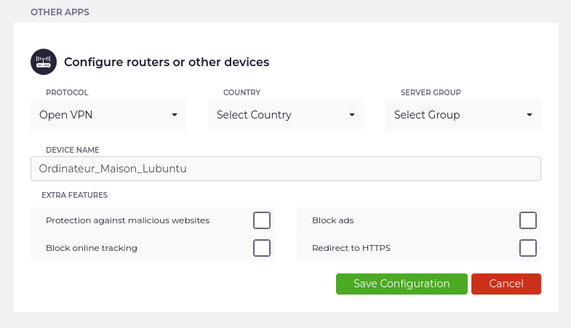Click the Block ads label text
571x328 pixels.
click(332, 220)
